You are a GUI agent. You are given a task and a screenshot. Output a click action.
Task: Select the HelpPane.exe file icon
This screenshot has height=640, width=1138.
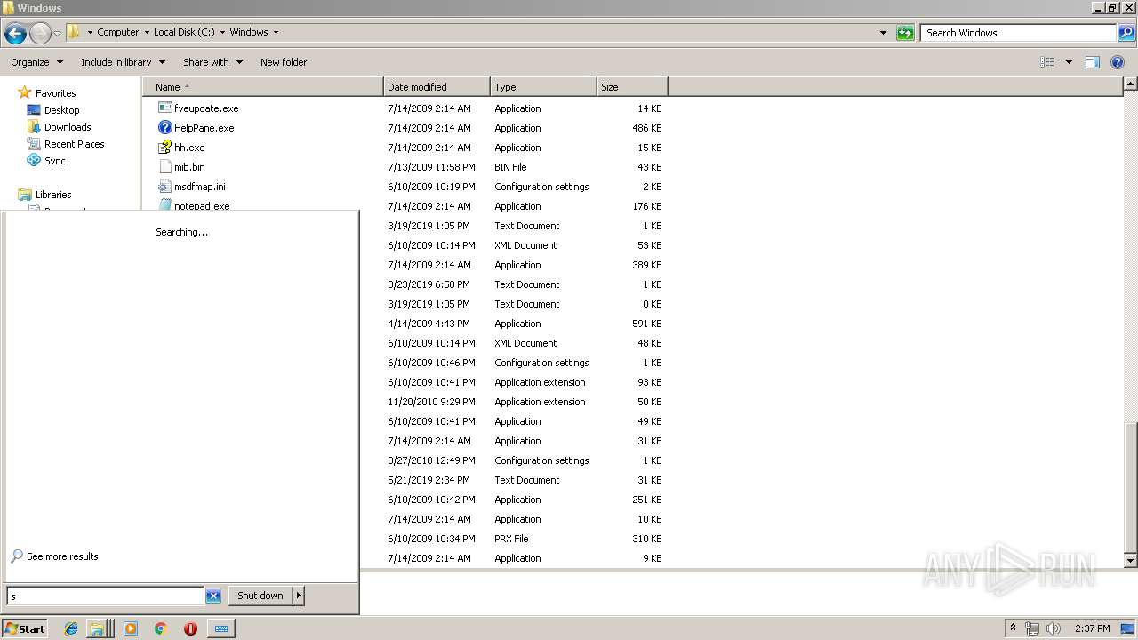click(x=164, y=127)
